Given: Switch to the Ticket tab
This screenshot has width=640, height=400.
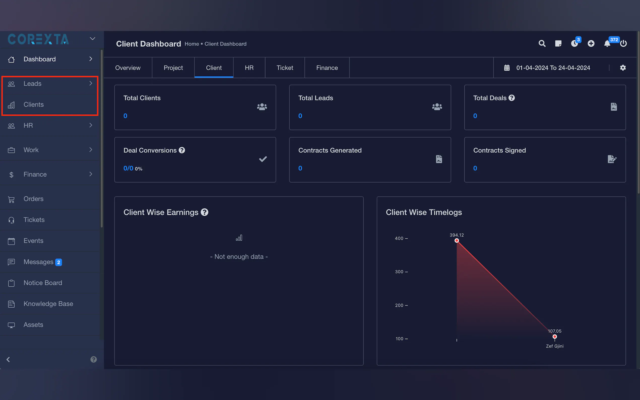Looking at the screenshot, I should (285, 68).
